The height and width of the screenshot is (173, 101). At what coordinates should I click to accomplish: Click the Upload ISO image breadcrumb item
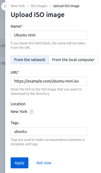pos(66,6)
